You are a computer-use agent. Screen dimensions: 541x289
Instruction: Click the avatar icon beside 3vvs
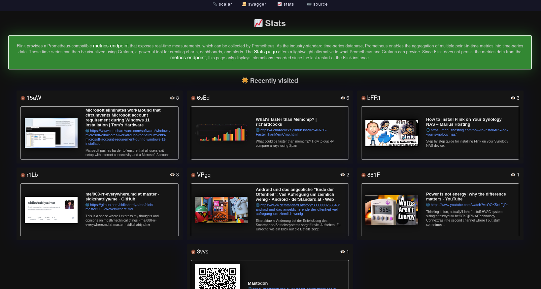(193, 252)
